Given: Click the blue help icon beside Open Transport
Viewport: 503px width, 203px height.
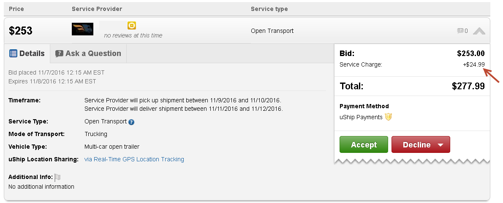Looking at the screenshot, I should click(x=131, y=122).
